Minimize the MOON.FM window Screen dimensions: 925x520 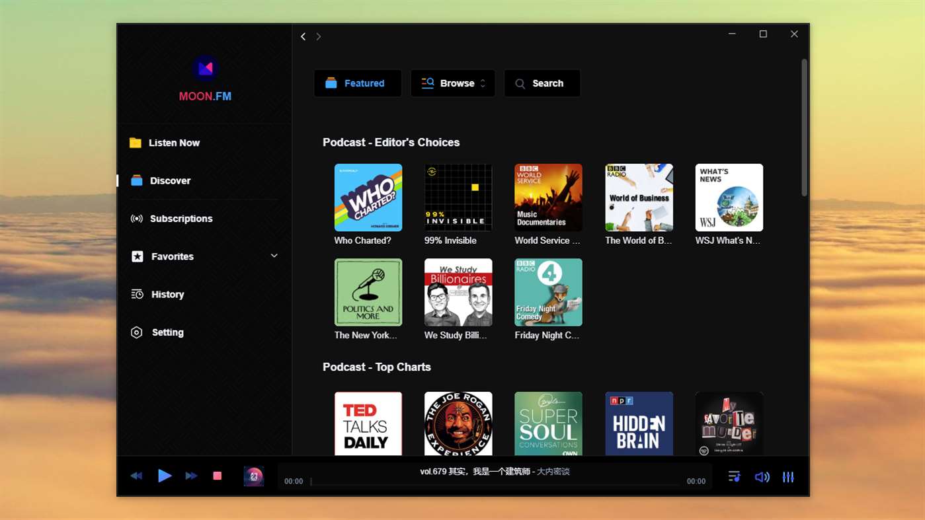point(732,34)
